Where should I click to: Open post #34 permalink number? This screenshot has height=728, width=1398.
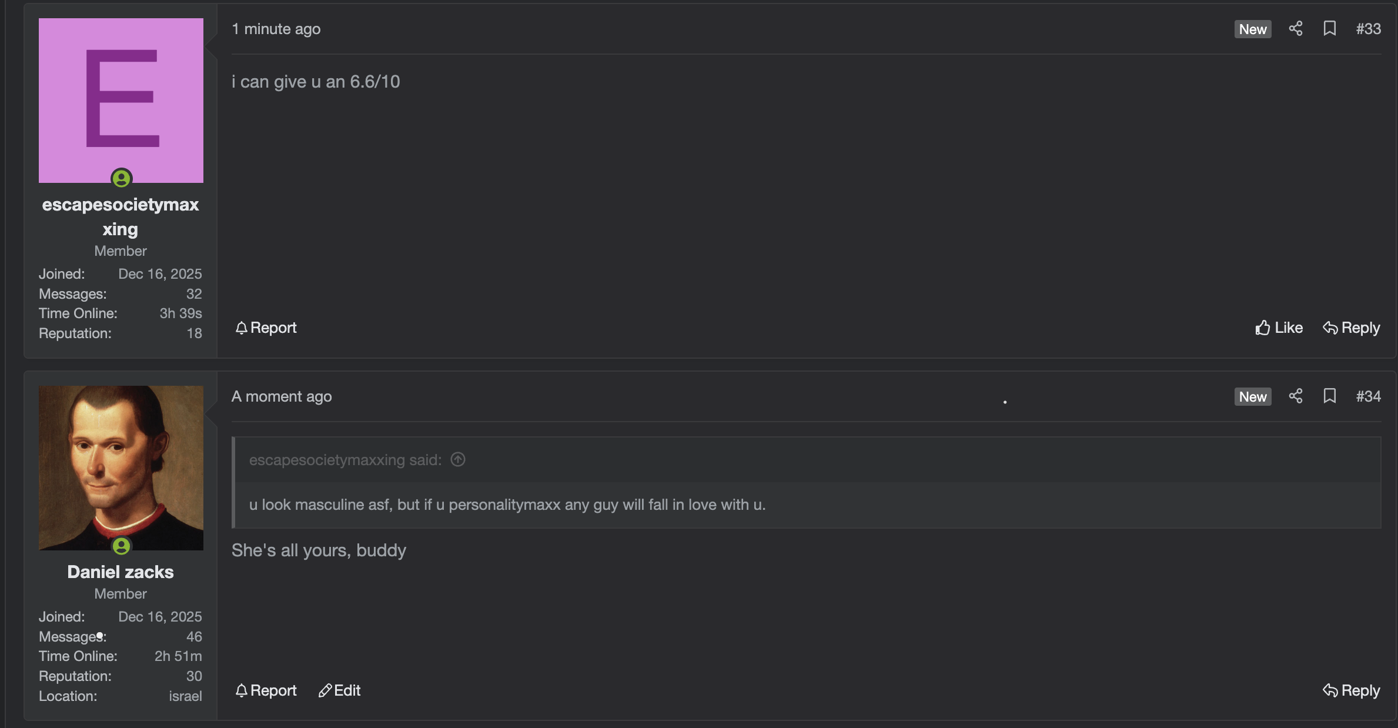pos(1369,396)
